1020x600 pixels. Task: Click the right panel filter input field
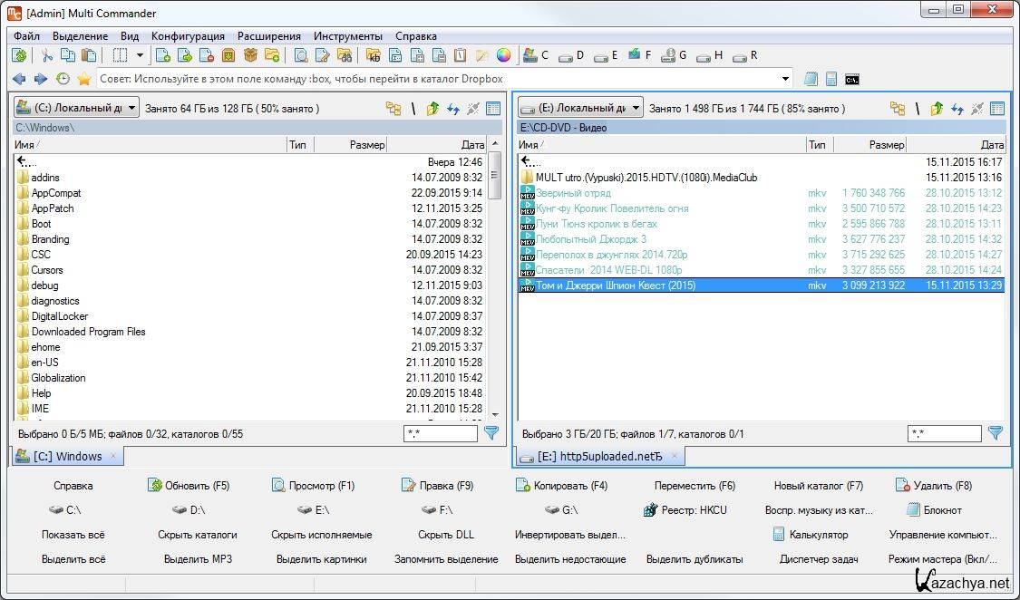tap(944, 433)
